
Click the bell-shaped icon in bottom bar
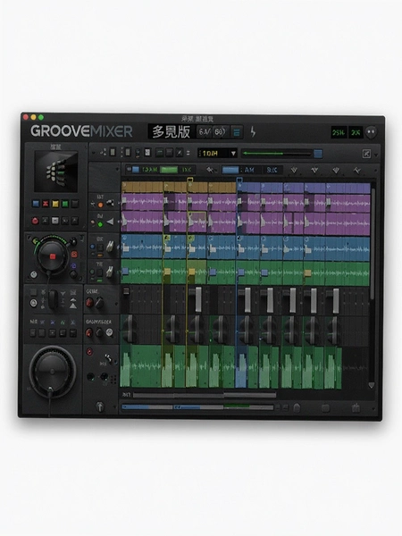(x=297, y=407)
